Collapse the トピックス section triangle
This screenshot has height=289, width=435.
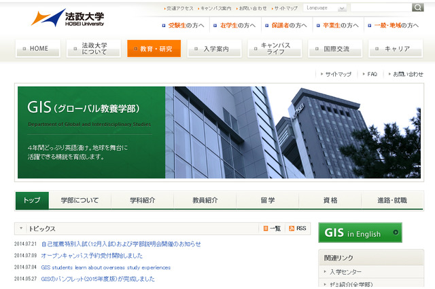click(x=21, y=229)
